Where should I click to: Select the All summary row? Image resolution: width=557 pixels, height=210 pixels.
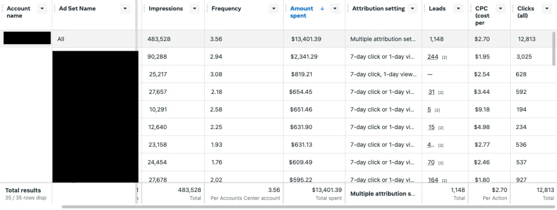click(x=61, y=39)
